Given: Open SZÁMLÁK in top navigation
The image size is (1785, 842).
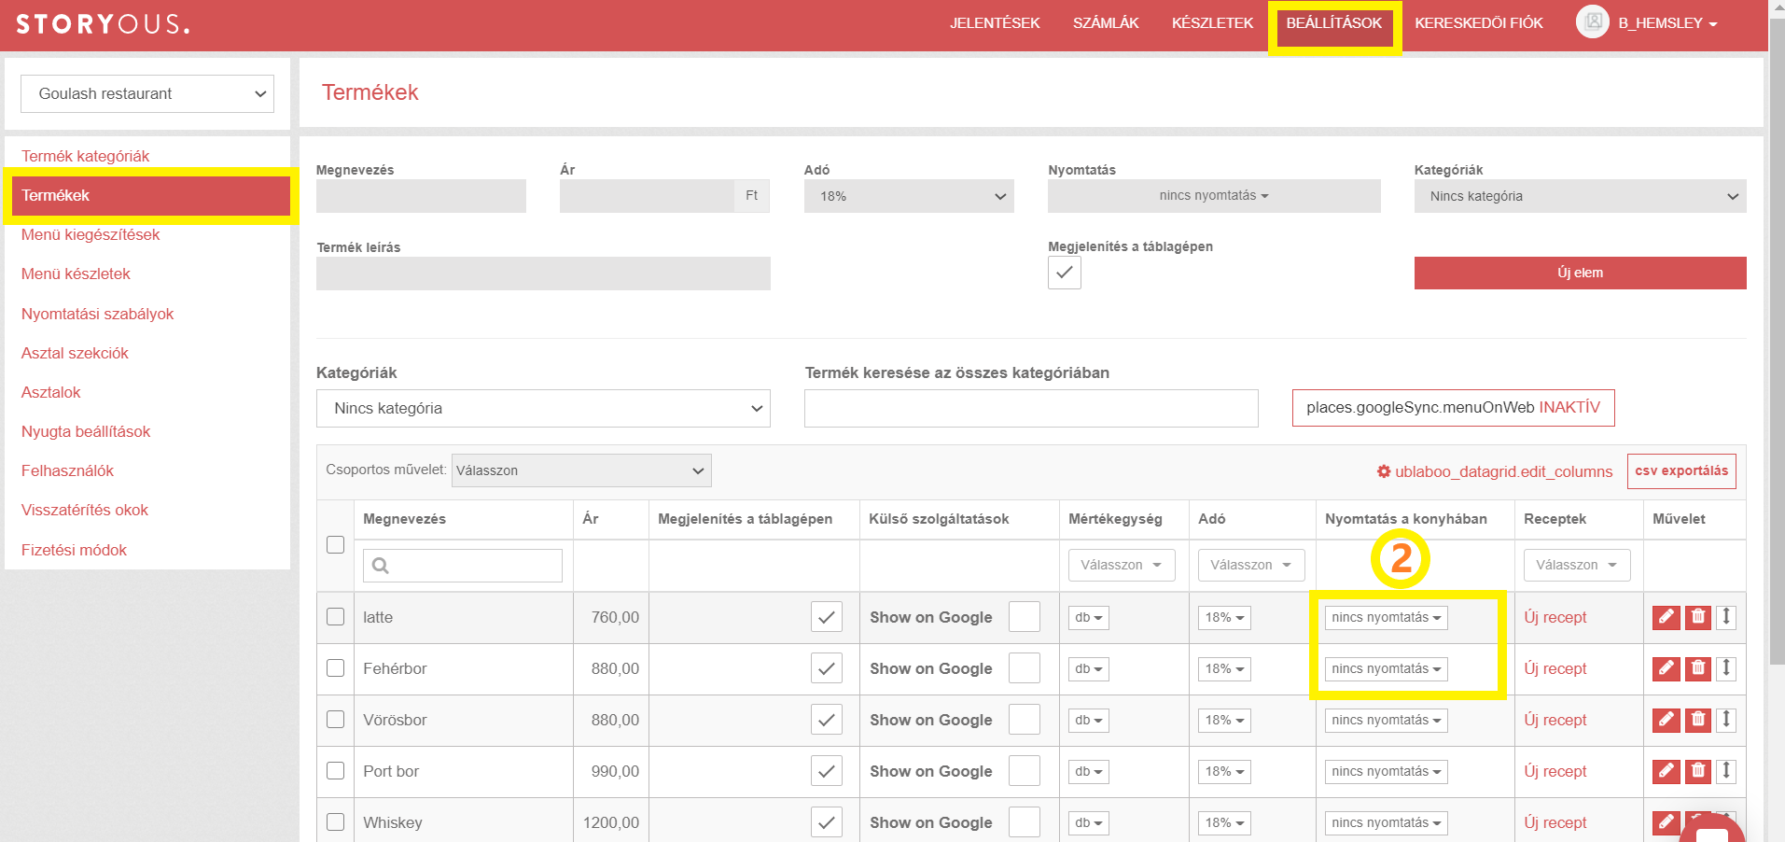Looking at the screenshot, I should coord(1106,23).
